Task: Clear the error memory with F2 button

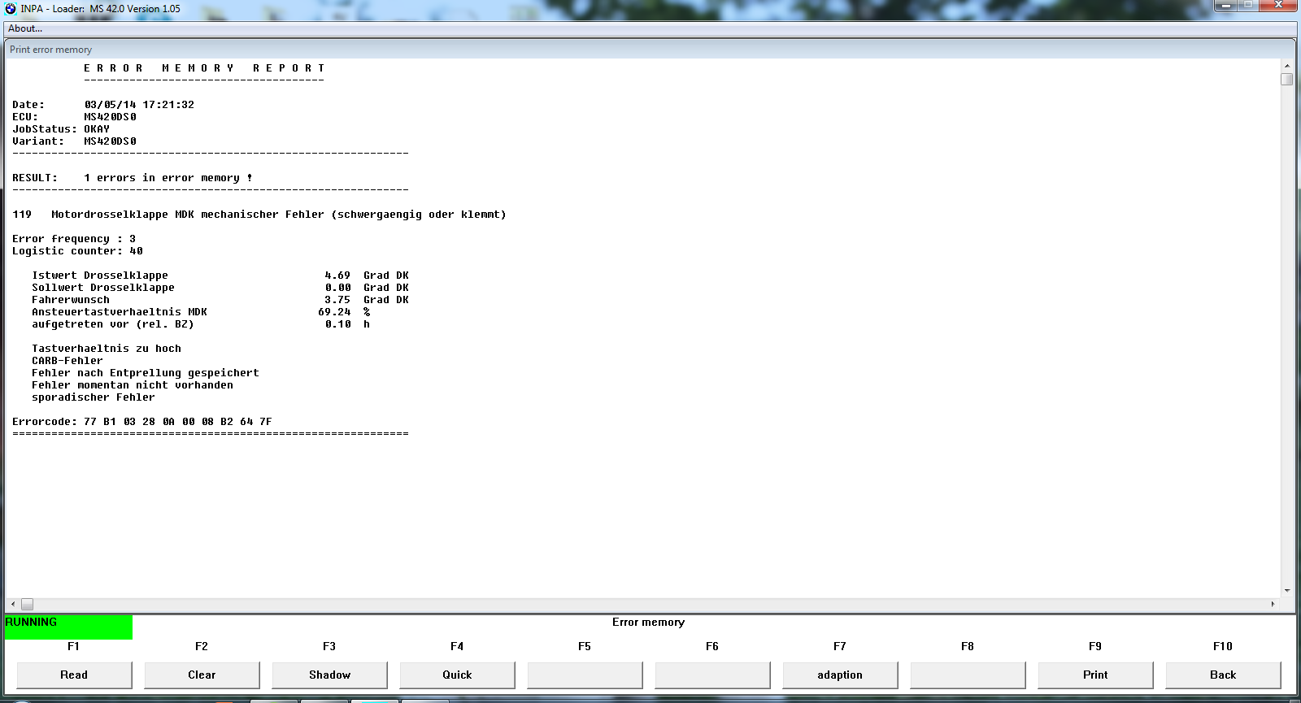Action: [202, 675]
